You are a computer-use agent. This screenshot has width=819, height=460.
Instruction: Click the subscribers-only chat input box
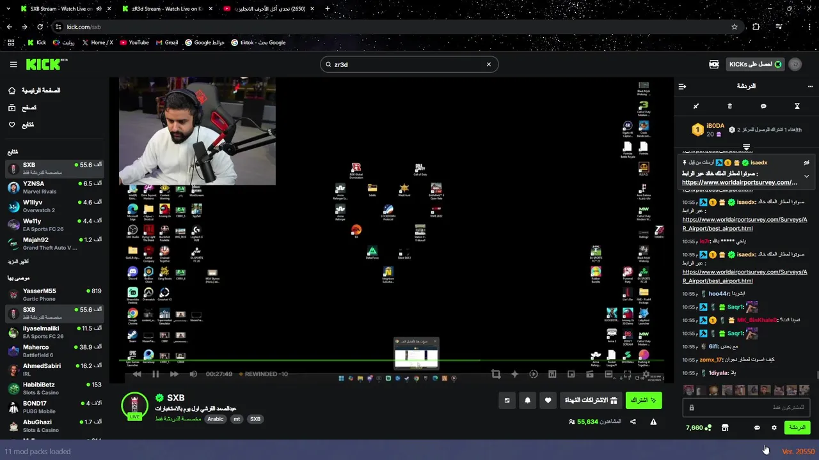[x=746, y=408]
